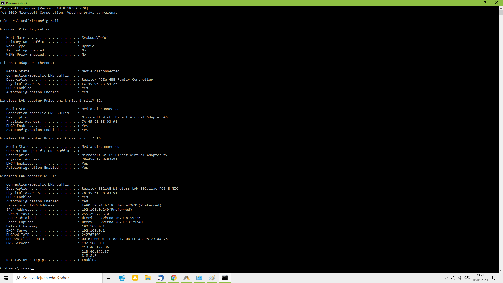Image resolution: width=503 pixels, height=283 pixels.
Task: Click the scrollbar down arrow
Action: [x=501, y=270]
